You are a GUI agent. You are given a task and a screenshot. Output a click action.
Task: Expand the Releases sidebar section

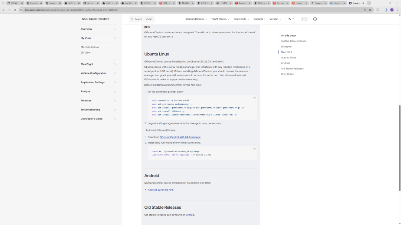pos(98,101)
